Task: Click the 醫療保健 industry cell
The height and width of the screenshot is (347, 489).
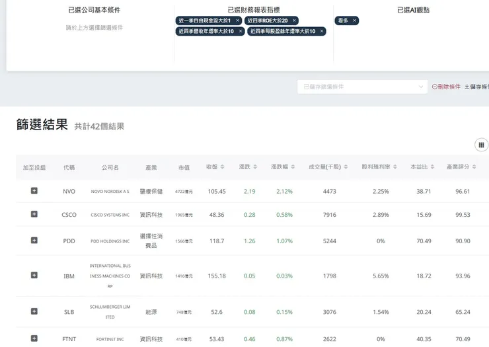Action: coord(151,191)
